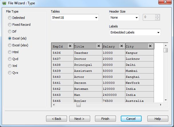This screenshot has width=174, height=127.
Task: Click the Finish button
Action: (x=105, y=119)
